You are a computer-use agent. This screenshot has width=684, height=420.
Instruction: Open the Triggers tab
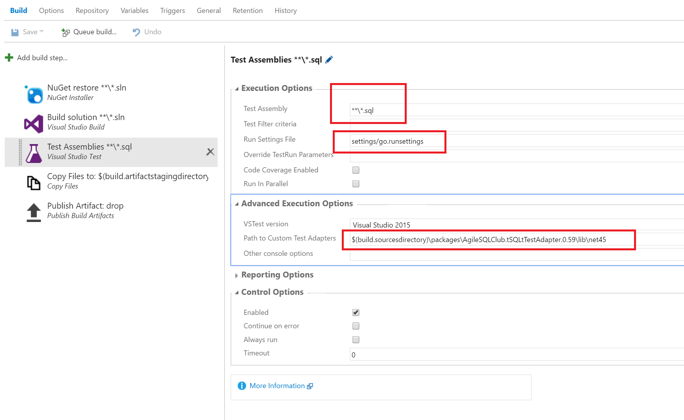coord(172,11)
